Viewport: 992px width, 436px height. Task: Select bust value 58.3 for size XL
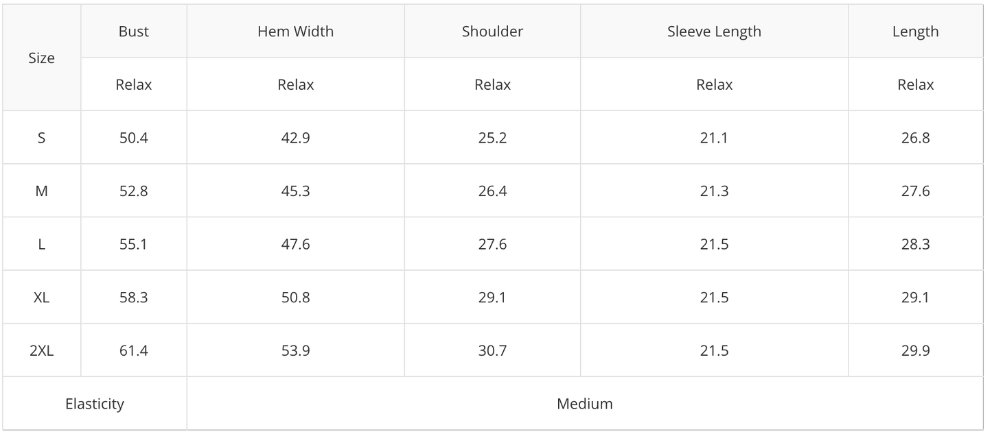coord(133,298)
